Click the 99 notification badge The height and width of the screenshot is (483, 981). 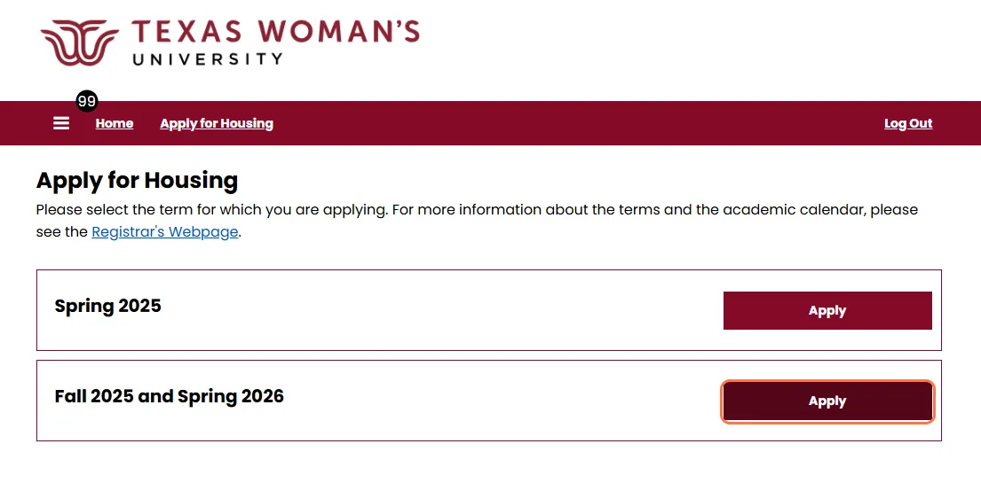pos(87,101)
